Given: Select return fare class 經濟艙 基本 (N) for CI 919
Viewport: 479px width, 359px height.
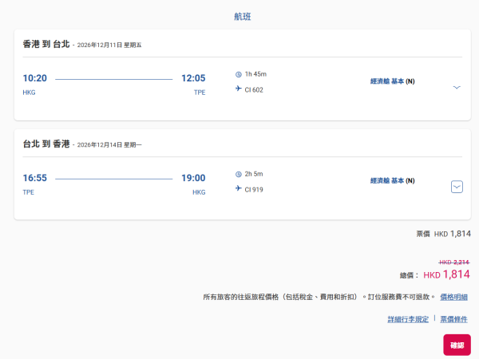Looking at the screenshot, I should click(393, 181).
